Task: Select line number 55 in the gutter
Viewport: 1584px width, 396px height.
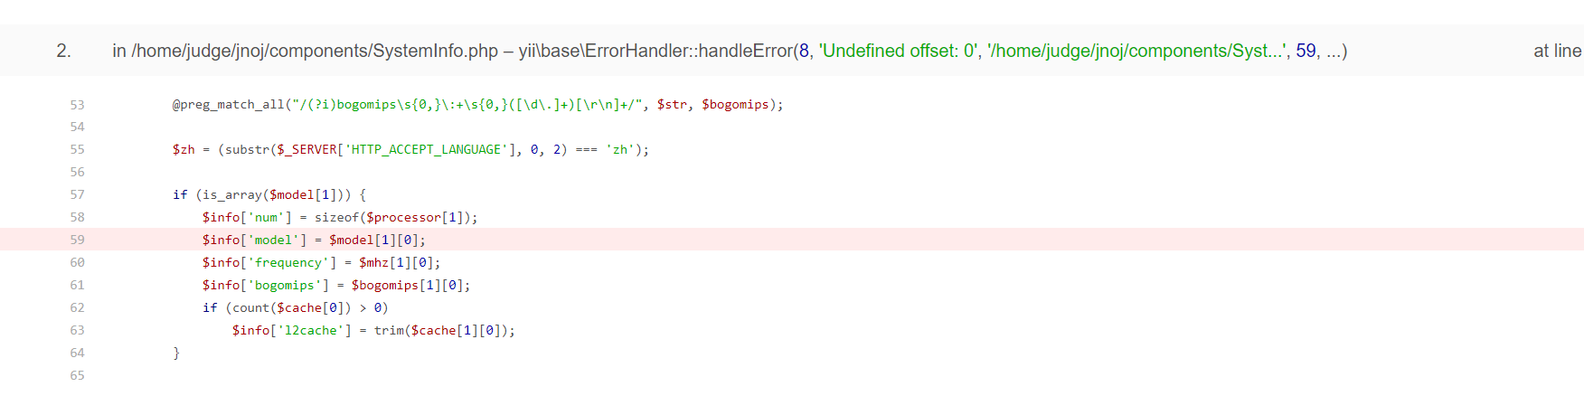Action: 77,150
